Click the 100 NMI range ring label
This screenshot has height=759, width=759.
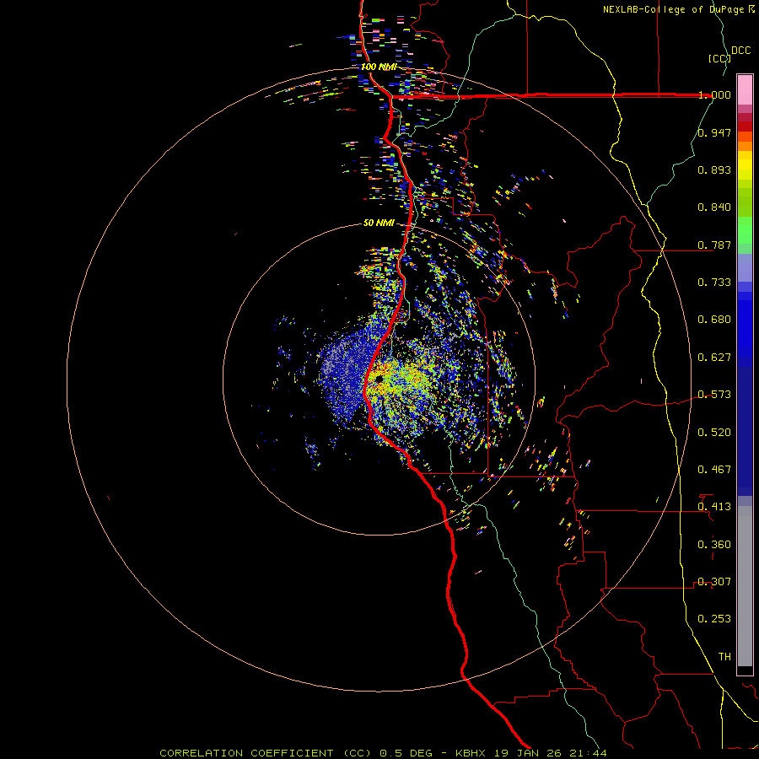(379, 67)
